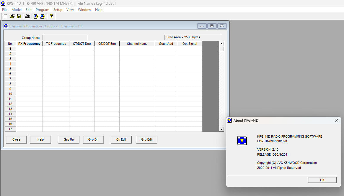Select channel row number 1

point(10,49)
